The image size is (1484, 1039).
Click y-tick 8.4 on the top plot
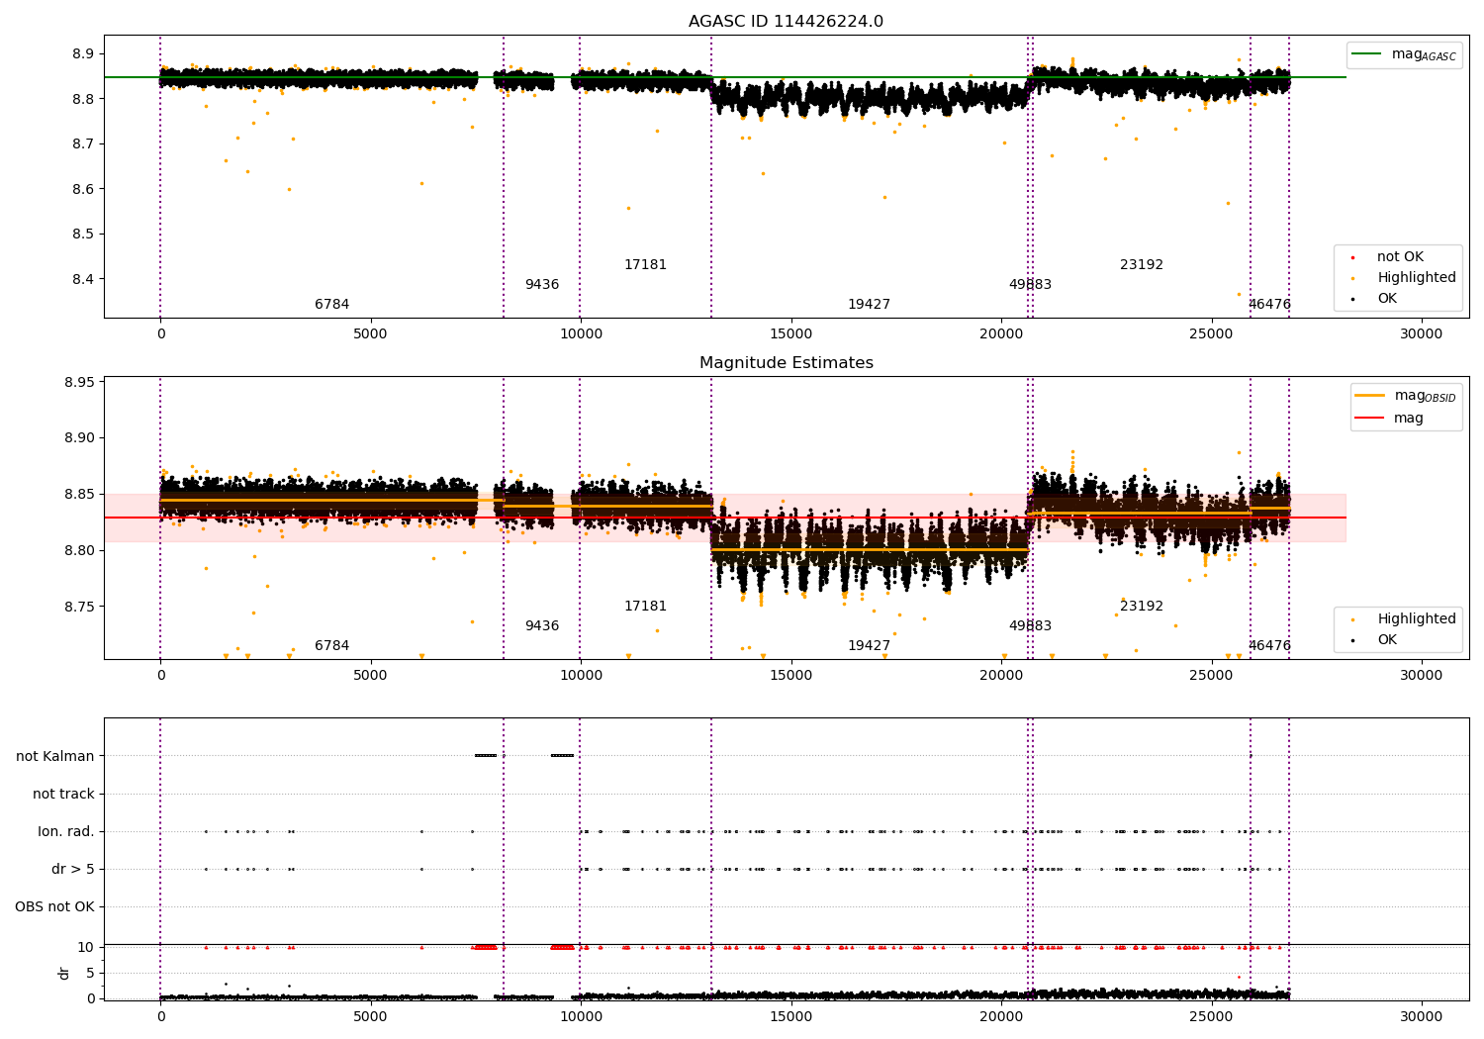tap(83, 279)
